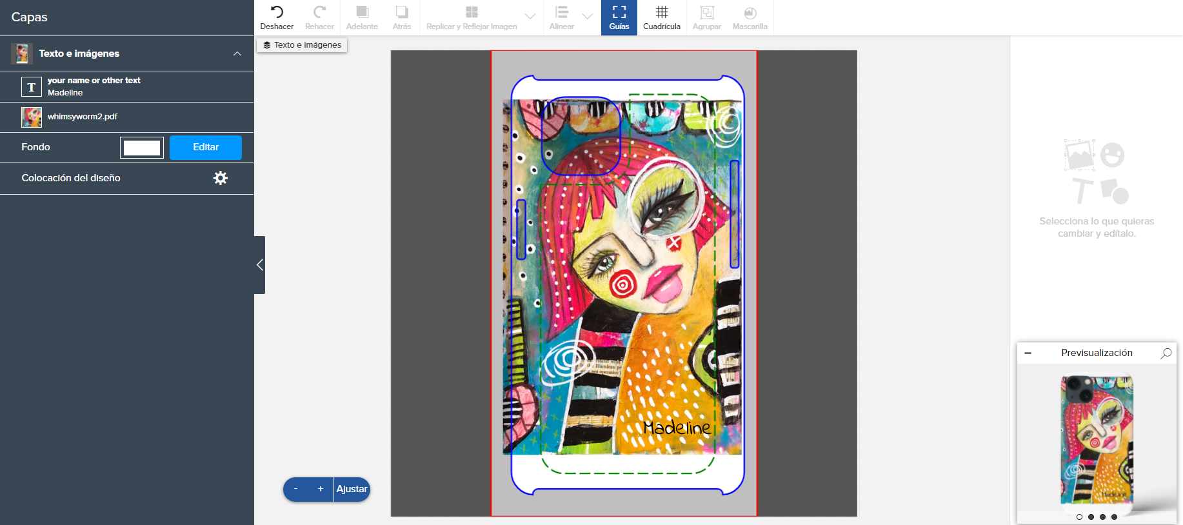Click the Madeline text on the canvas
The width and height of the screenshot is (1183, 525).
point(677,428)
